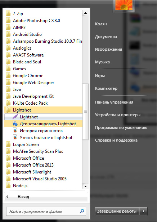Click the Blade and Soul label

tap(27, 62)
